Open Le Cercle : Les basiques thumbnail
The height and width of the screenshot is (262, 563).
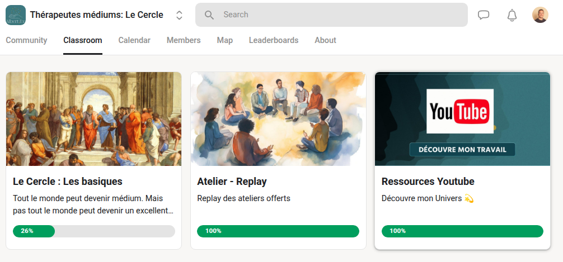tap(93, 119)
